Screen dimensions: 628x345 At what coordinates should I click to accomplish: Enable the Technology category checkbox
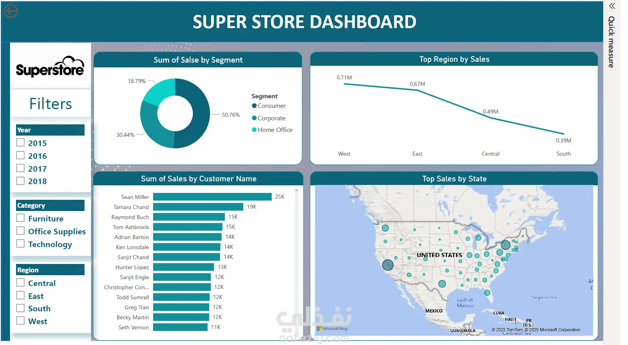tap(20, 244)
